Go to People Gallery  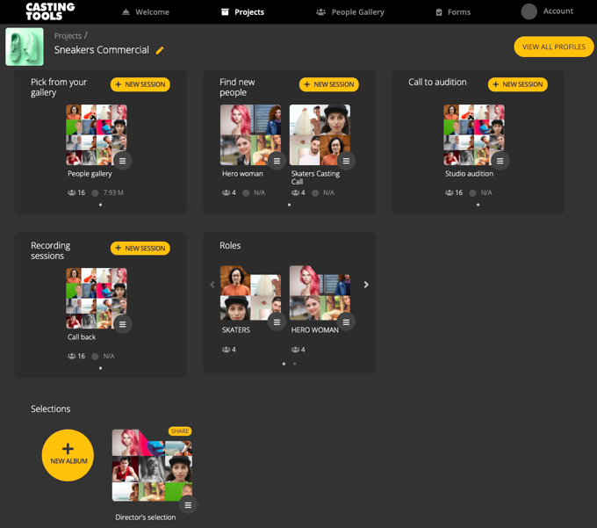pos(350,12)
